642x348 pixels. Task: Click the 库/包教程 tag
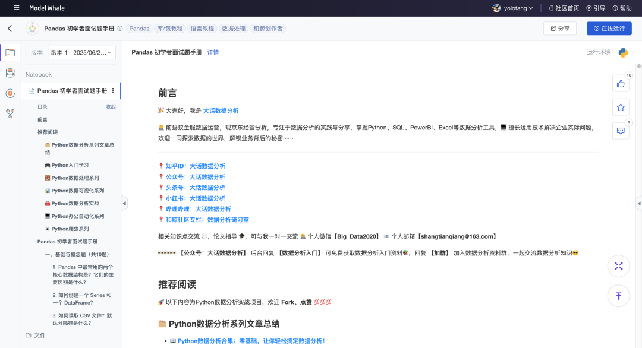point(170,29)
